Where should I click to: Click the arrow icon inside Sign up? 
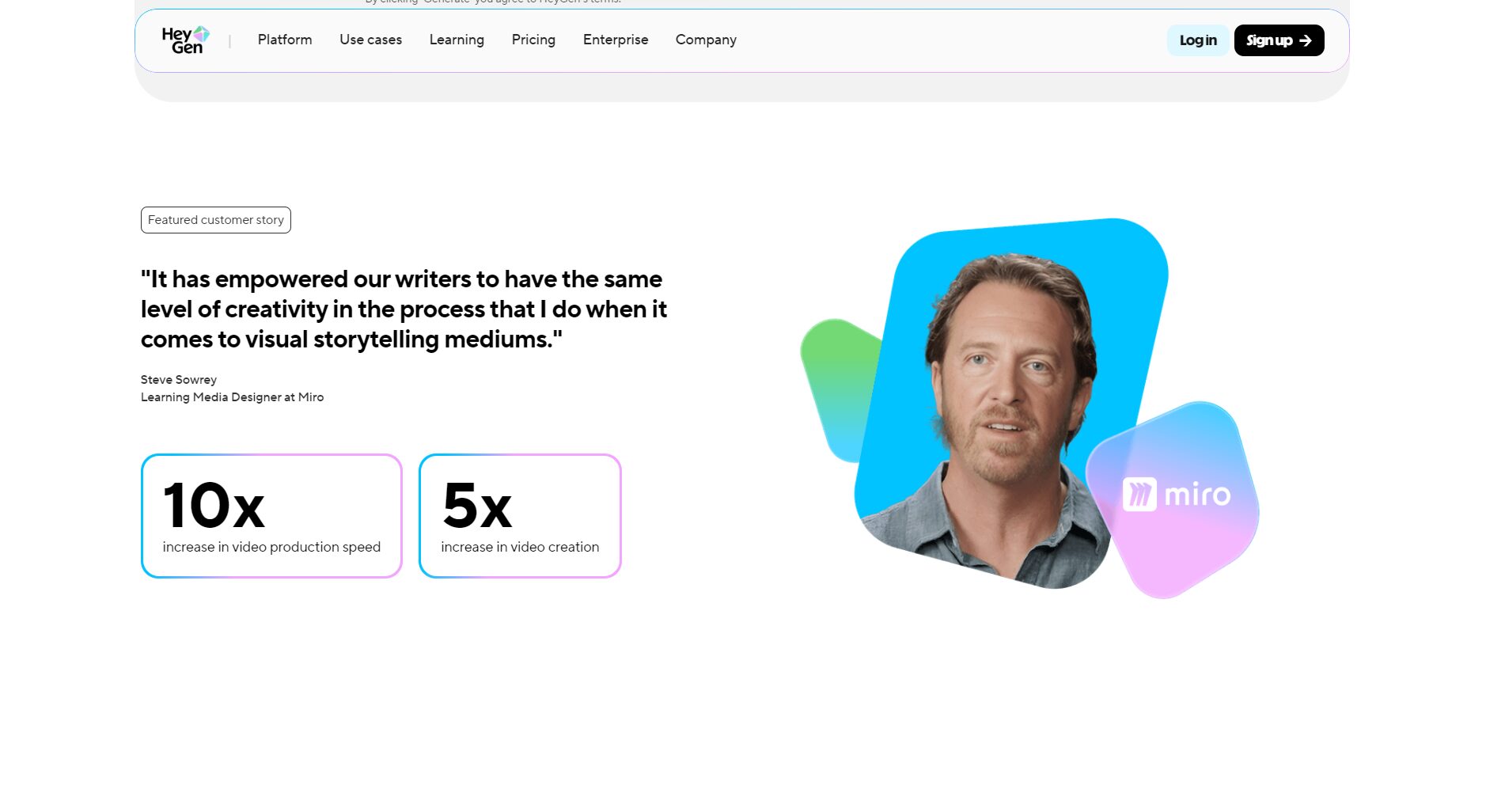[1306, 40]
